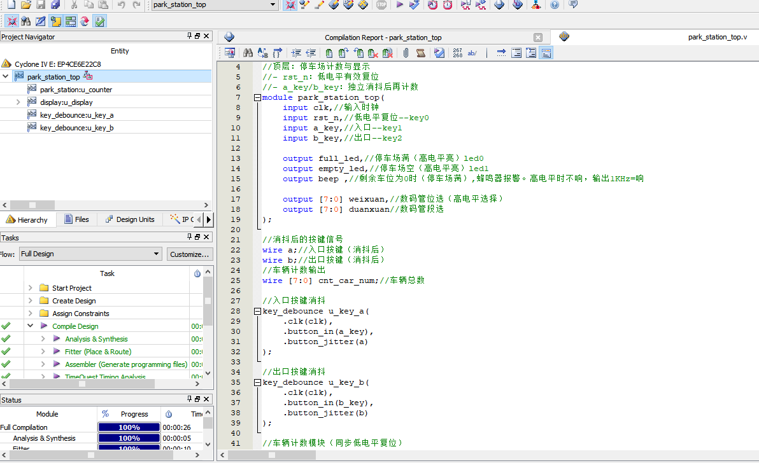Image resolution: width=759 pixels, height=463 pixels.
Task: Toggle the green checkmark page icon in second toolbar
Action: tap(100, 21)
